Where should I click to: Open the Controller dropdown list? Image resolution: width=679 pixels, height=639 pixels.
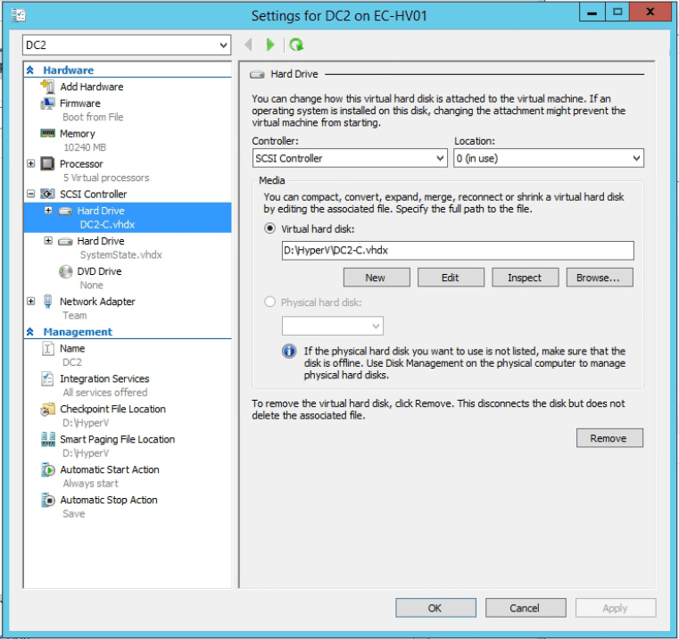349,158
